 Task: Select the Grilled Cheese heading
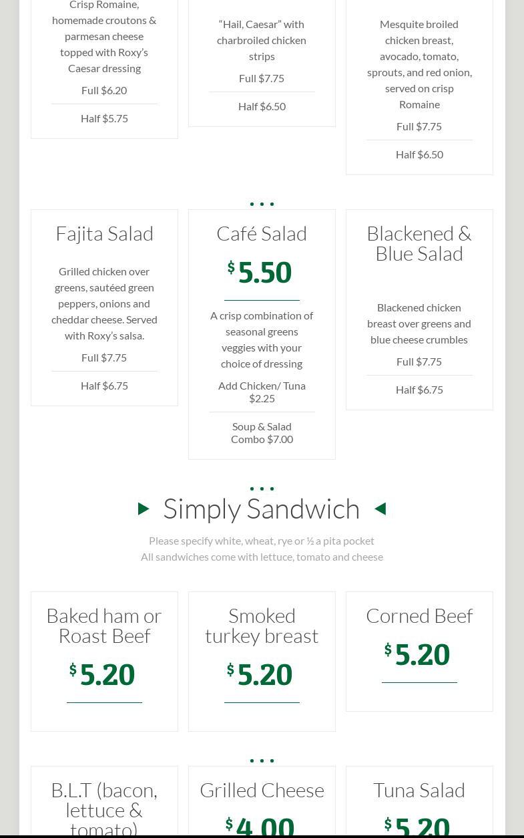tap(262, 790)
